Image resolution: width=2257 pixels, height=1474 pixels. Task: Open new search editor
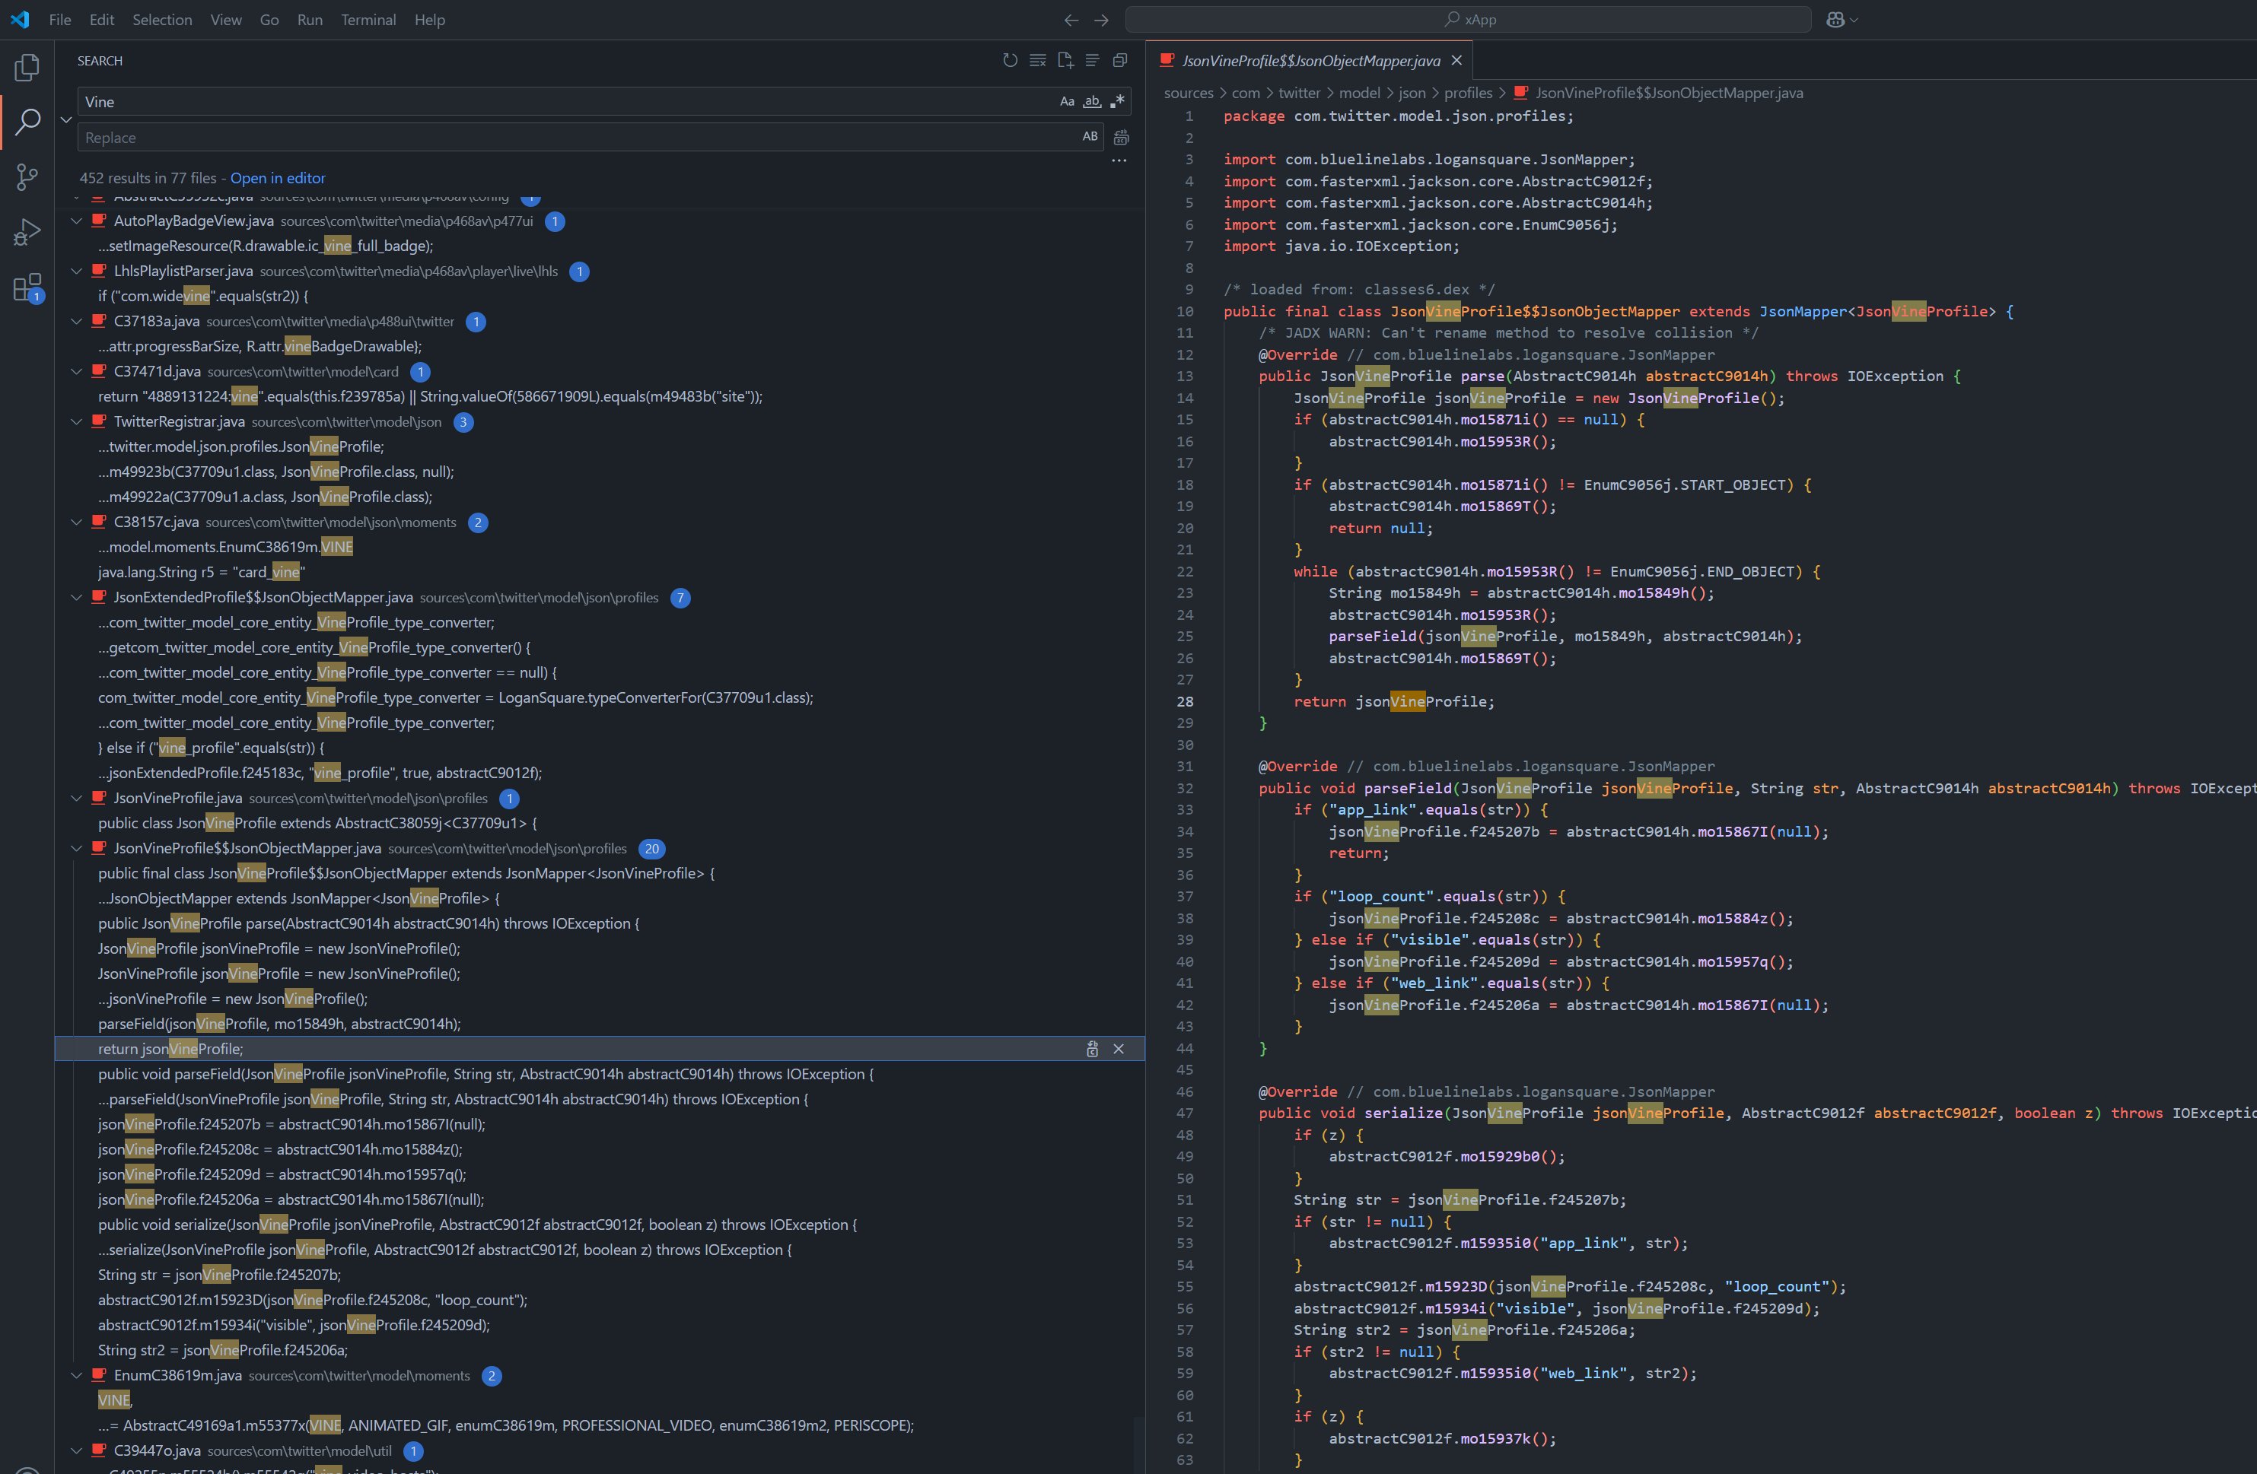pyautogui.click(x=1065, y=61)
